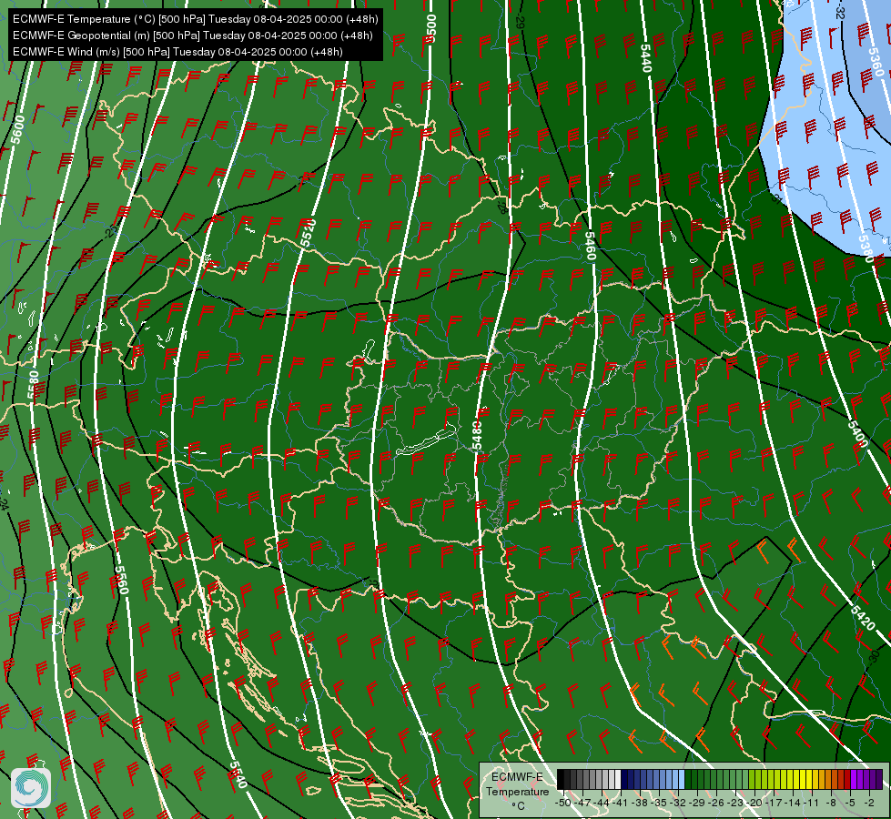
Task: Select the ECMWF-E Wind title line
Action: click(177, 52)
